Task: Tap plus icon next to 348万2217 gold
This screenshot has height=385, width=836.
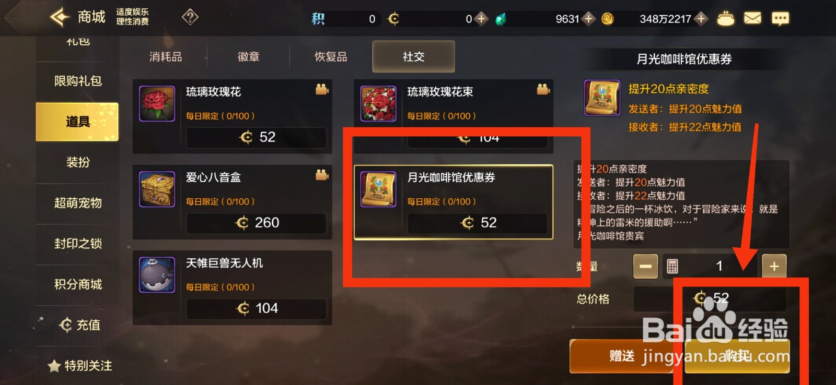Action: [x=701, y=19]
